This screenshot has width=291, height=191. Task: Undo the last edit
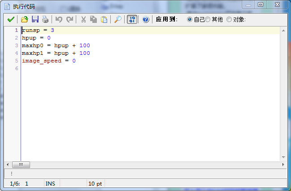[x=59, y=19]
